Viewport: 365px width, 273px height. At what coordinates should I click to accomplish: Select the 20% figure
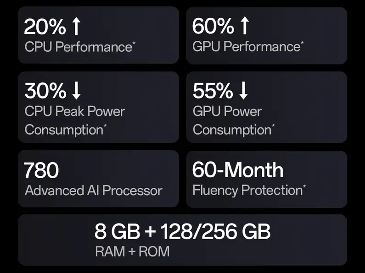pyautogui.click(x=45, y=27)
